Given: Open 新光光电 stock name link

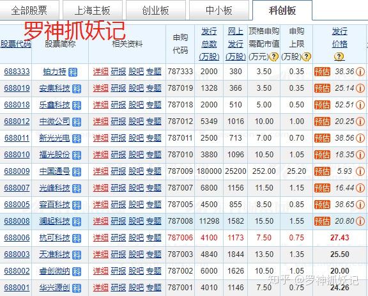Looking at the screenshot, I should 55,138.
